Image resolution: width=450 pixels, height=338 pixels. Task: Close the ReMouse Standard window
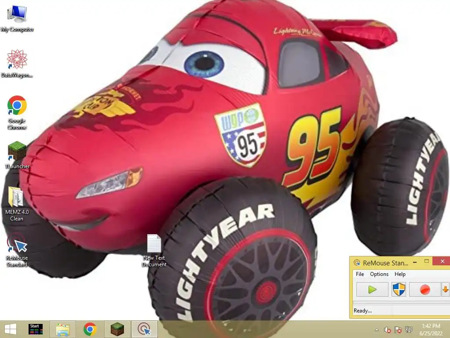pyautogui.click(x=442, y=261)
